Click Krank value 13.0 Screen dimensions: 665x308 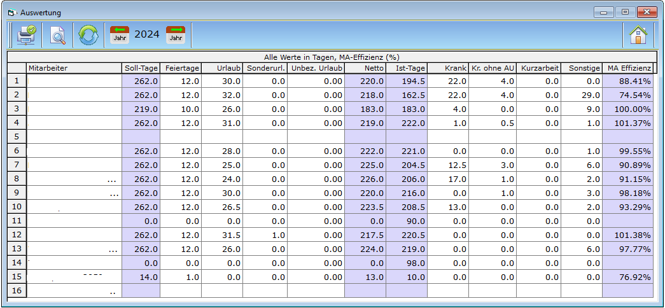[448, 207]
